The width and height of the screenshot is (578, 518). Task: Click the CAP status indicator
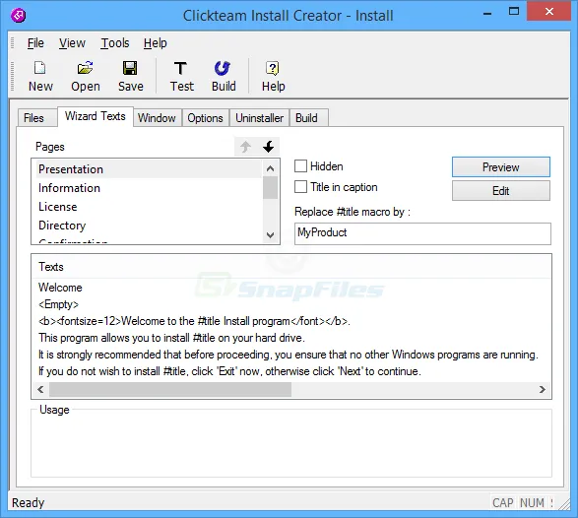(x=503, y=503)
